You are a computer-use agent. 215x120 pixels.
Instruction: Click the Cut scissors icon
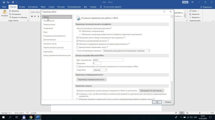point(10,11)
